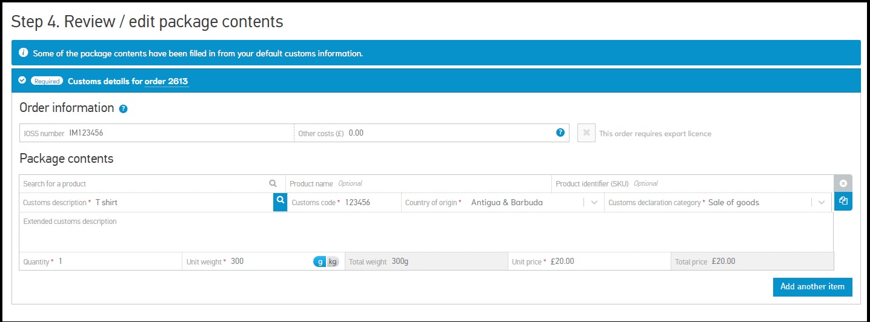870x322 pixels.
Task: Click the info icon in the blue banner
Action: click(24, 53)
